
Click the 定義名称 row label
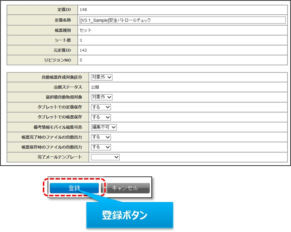click(63, 20)
